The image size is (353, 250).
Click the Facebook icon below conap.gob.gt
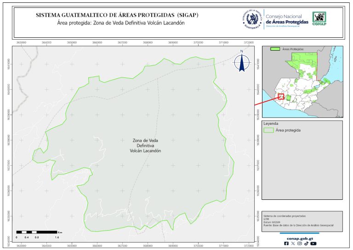tap(287, 244)
